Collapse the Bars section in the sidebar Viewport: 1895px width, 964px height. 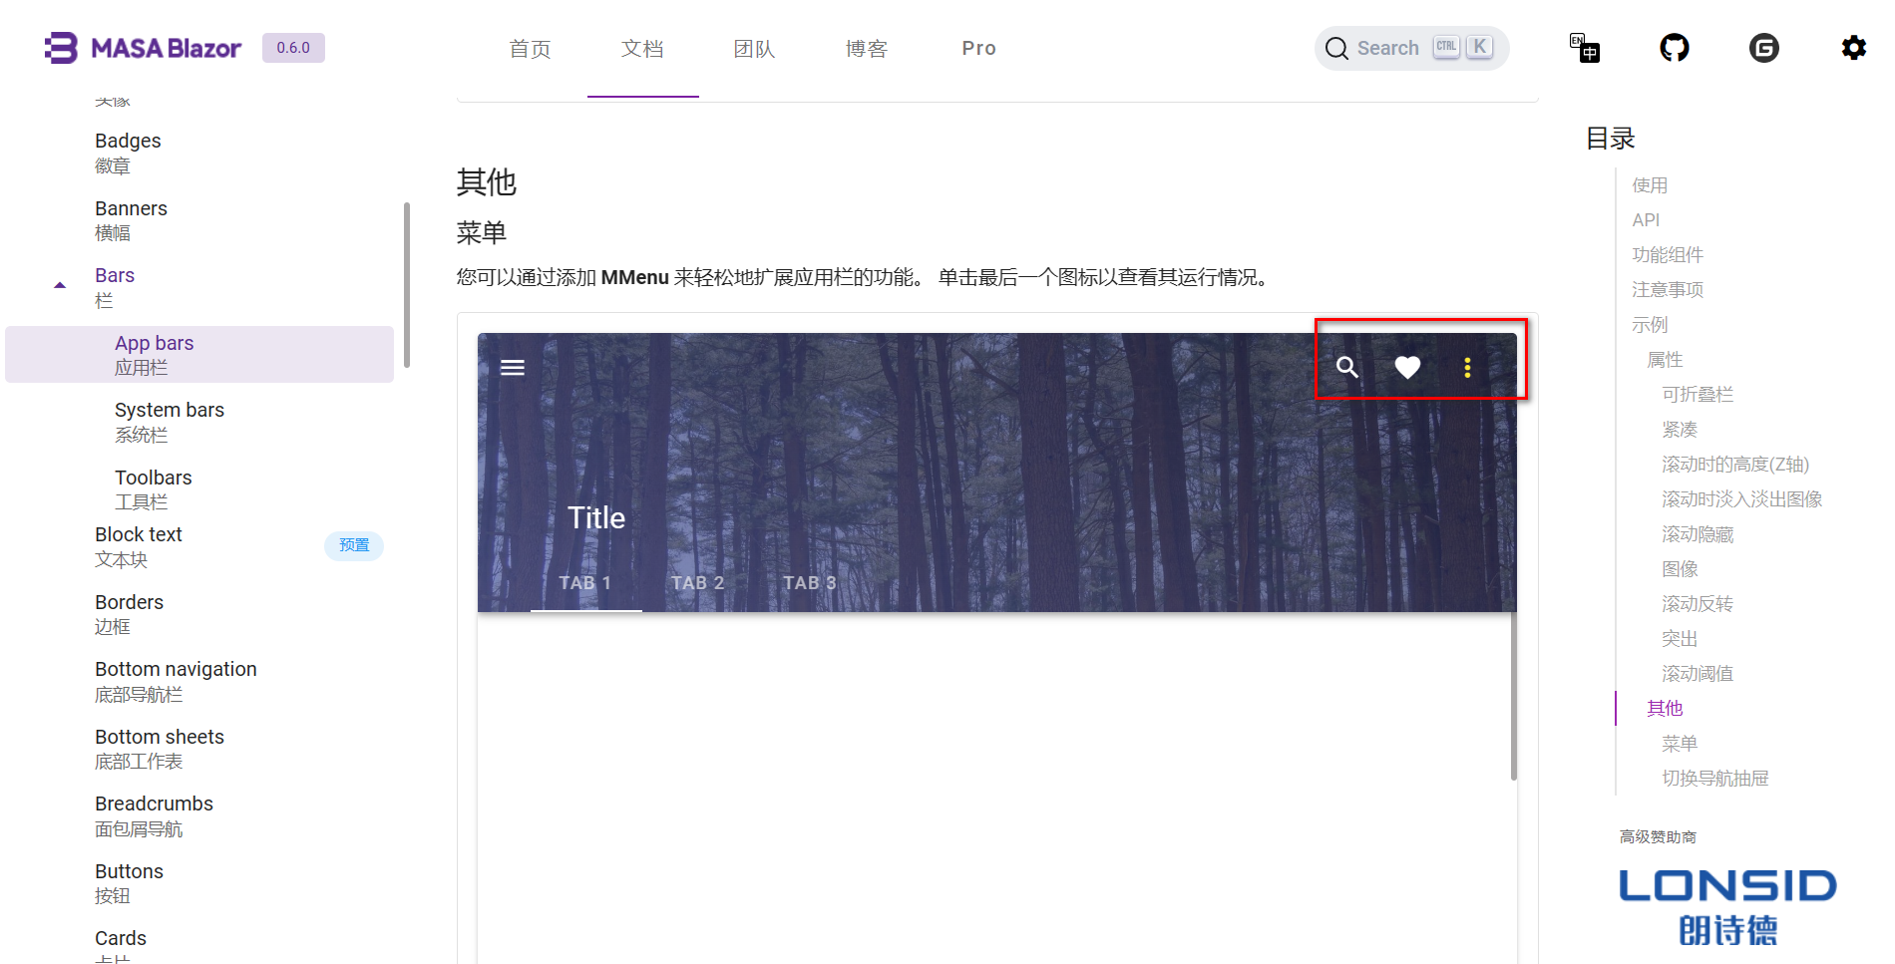click(59, 284)
